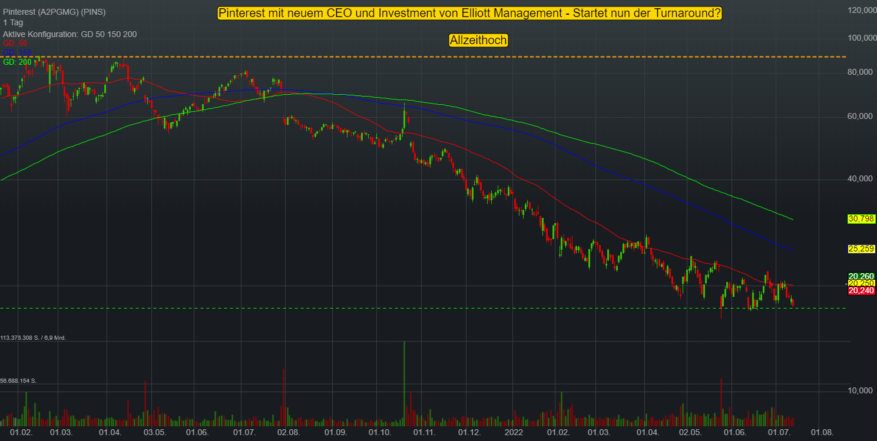Viewport: 877px width, 441px height.
Task: Click the 02.08. date on time axis
Action: [x=288, y=433]
